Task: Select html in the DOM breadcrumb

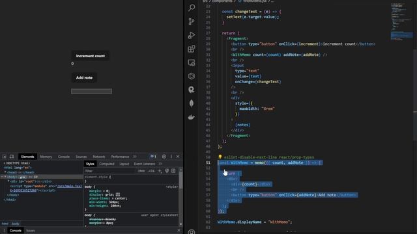Action: (x=5, y=224)
